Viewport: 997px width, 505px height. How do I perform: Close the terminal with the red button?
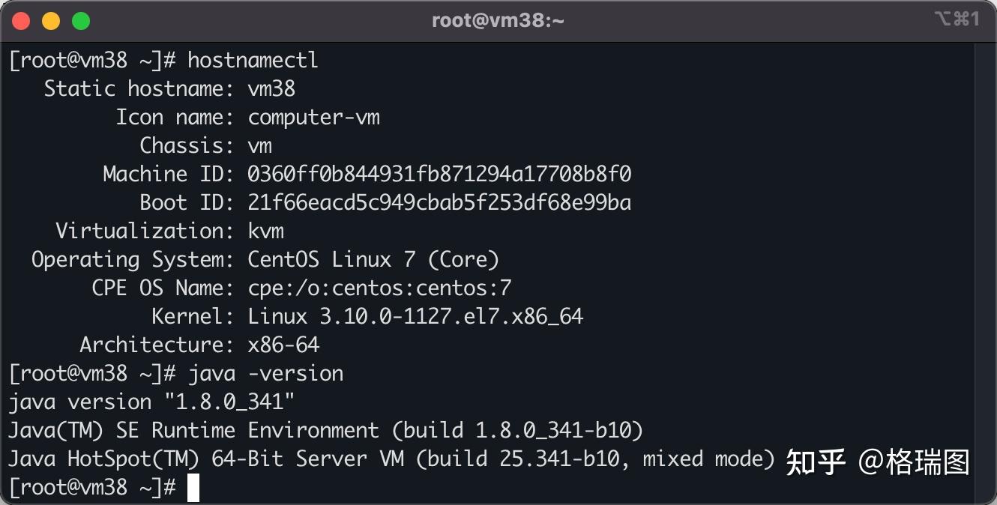tap(22, 21)
